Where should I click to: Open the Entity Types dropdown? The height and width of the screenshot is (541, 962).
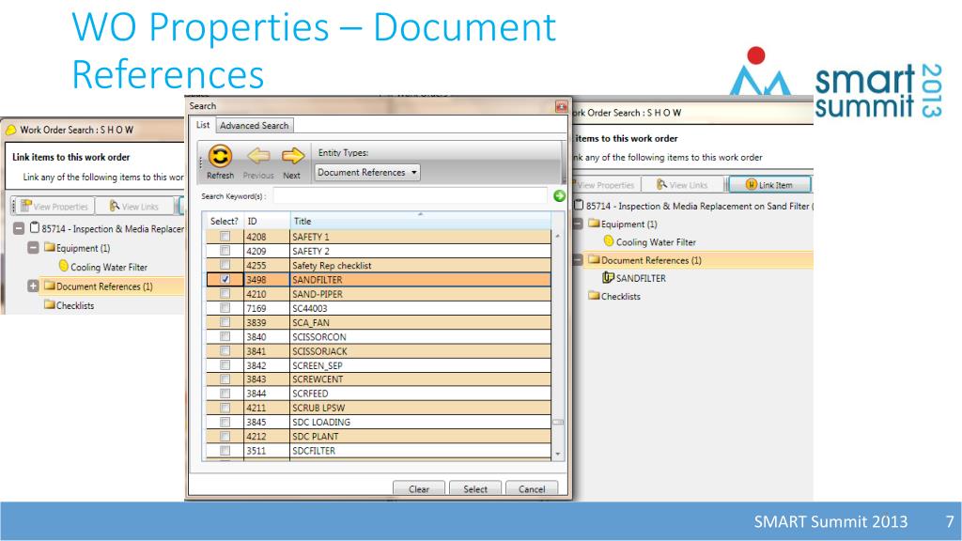[x=367, y=173]
